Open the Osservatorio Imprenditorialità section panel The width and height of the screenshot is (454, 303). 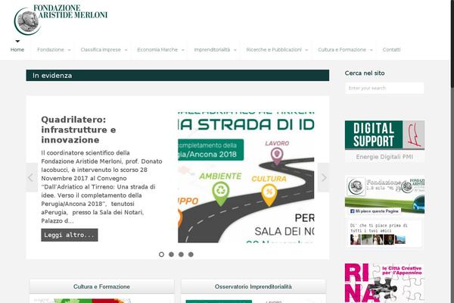tap(253, 286)
